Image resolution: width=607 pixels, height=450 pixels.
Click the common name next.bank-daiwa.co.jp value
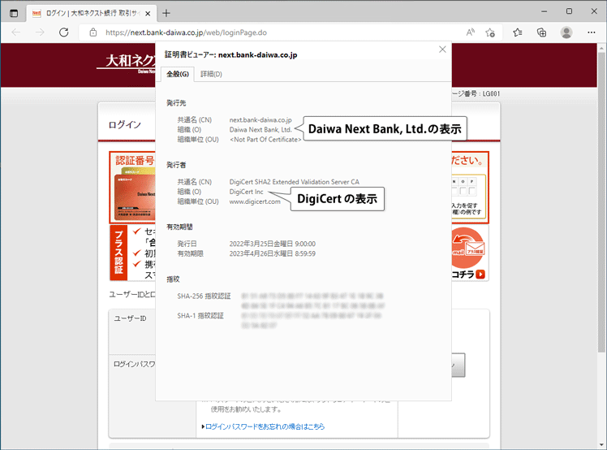260,119
